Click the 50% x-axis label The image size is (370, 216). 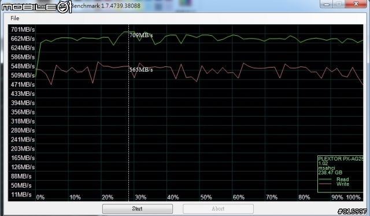206,198
